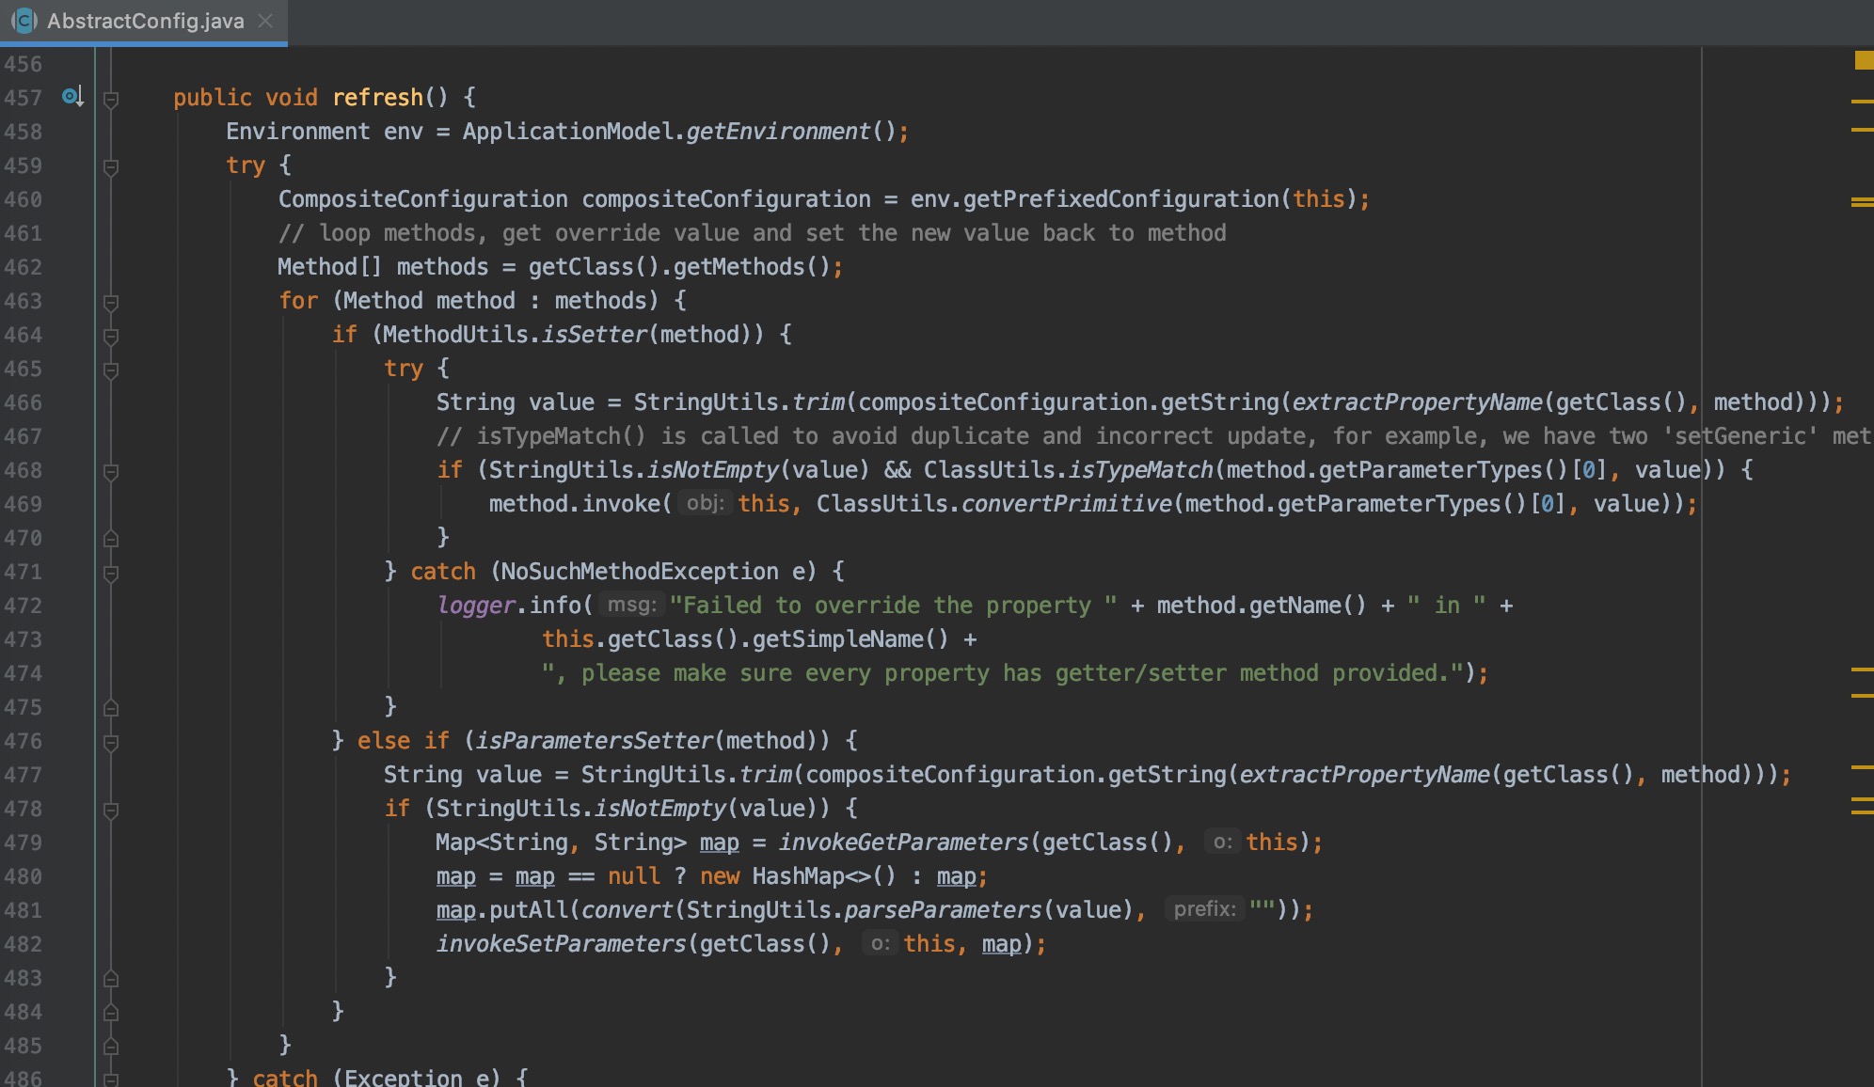Collapse the catch NoSuchMethodException block
1874x1087 pixels.
111,571
